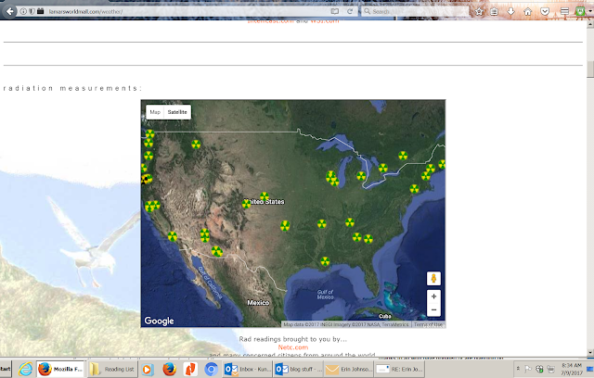The image size is (594, 378).
Task: Open the Firefox hamburger menu
Action: point(564,12)
